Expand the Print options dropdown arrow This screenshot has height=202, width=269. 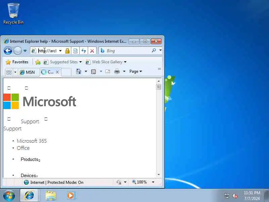tap(124, 71)
